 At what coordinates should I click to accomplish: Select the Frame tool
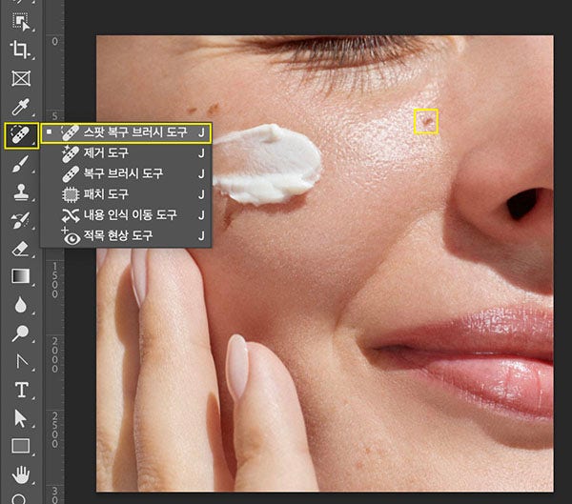[21, 78]
